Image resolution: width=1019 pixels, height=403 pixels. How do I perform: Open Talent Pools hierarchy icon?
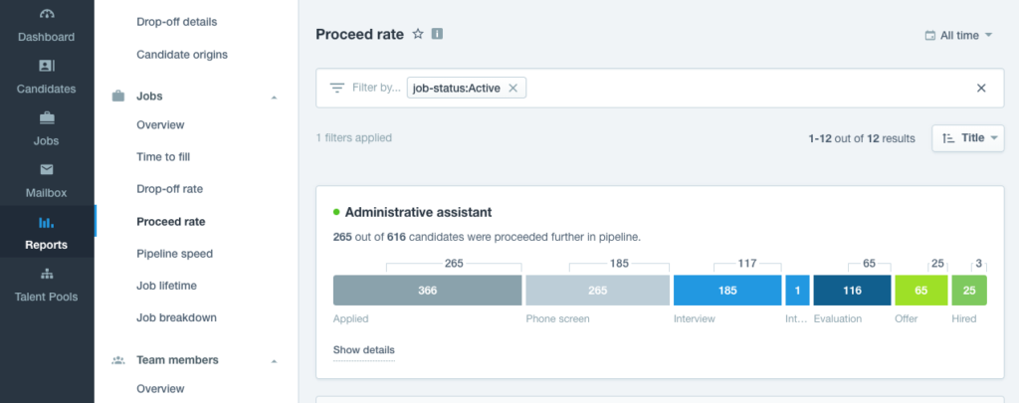pyautogui.click(x=47, y=274)
